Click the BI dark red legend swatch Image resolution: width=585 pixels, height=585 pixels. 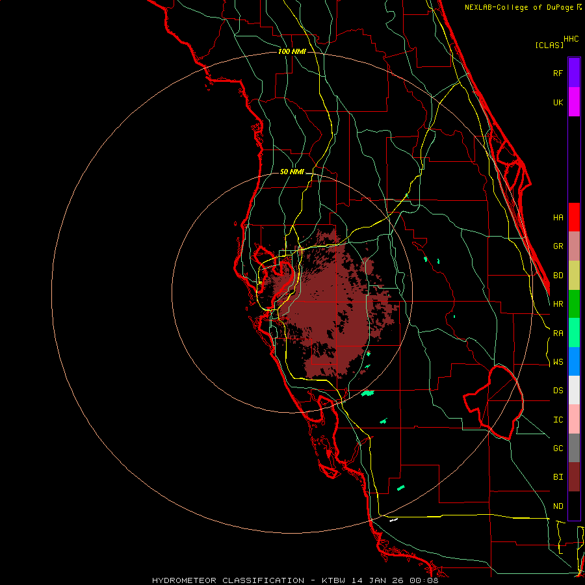(x=574, y=477)
